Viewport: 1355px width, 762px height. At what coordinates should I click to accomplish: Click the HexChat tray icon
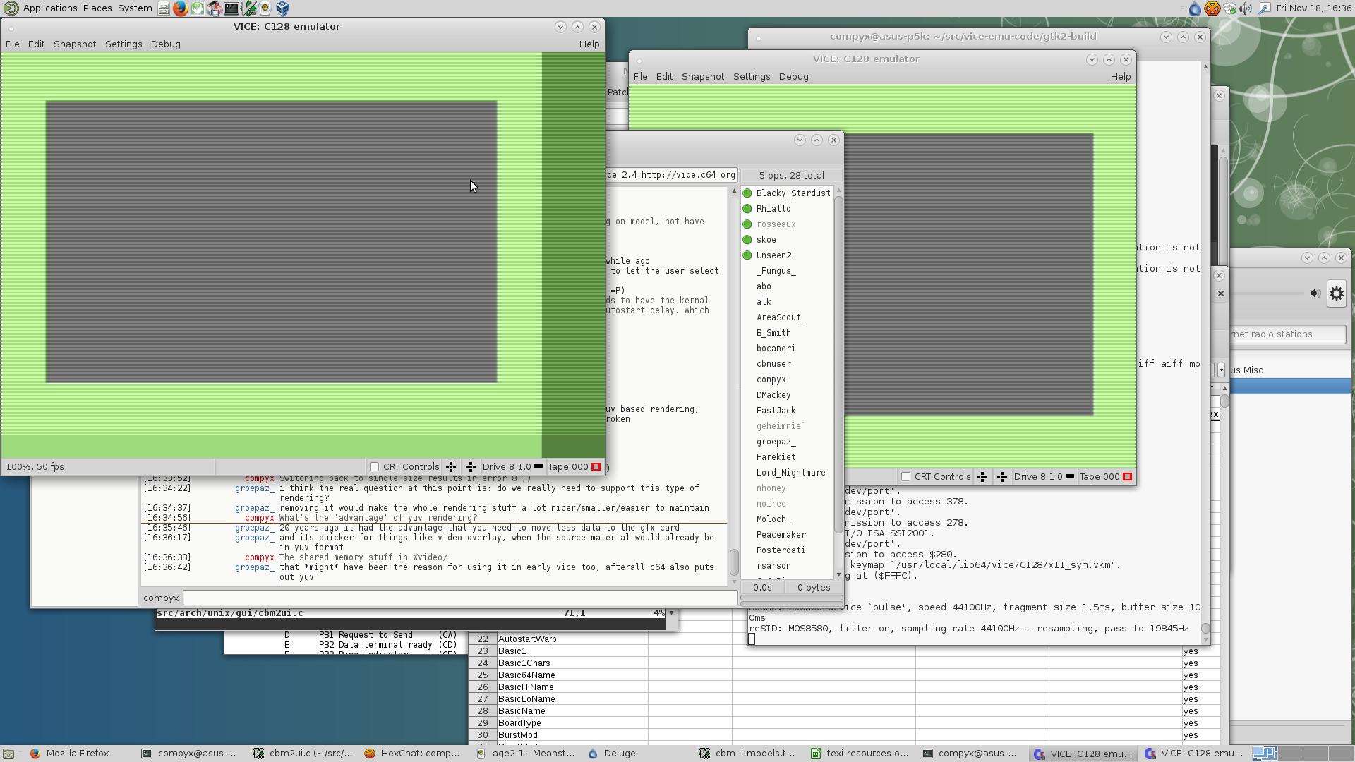pyautogui.click(x=1212, y=8)
